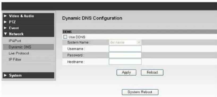Viewport: 217px width, 97px height.
Task: Click the System Reboot button
Action: tap(140, 92)
